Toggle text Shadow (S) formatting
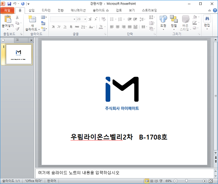 click(x=71, y=27)
